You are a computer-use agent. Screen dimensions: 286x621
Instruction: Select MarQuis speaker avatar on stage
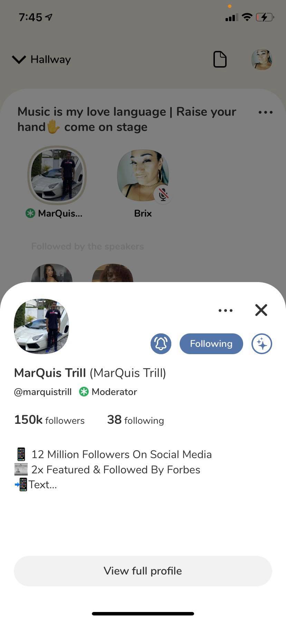[57, 175]
